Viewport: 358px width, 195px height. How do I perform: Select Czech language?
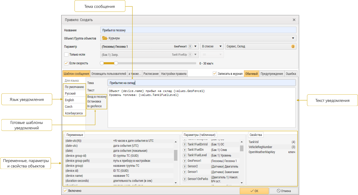click(74, 107)
